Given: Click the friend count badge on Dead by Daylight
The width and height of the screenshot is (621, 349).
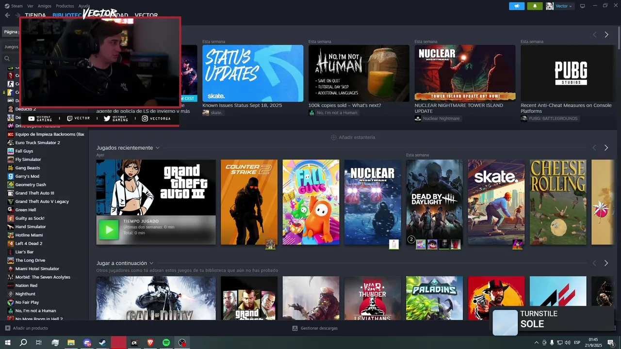Looking at the screenshot, I should (x=411, y=239).
